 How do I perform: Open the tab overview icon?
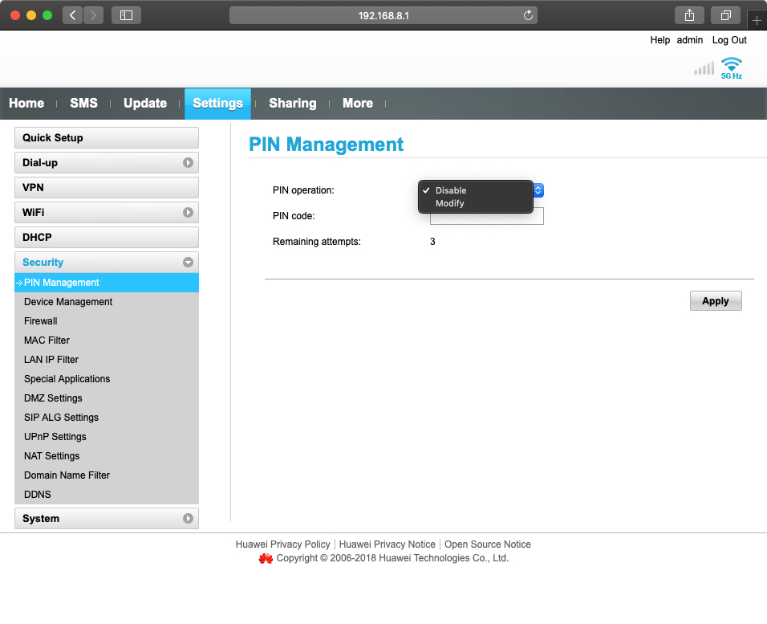click(725, 15)
